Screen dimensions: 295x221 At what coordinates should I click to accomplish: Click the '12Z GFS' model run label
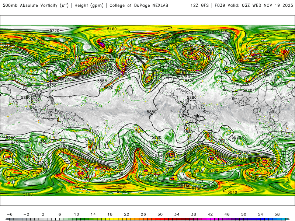[x=199, y=6]
